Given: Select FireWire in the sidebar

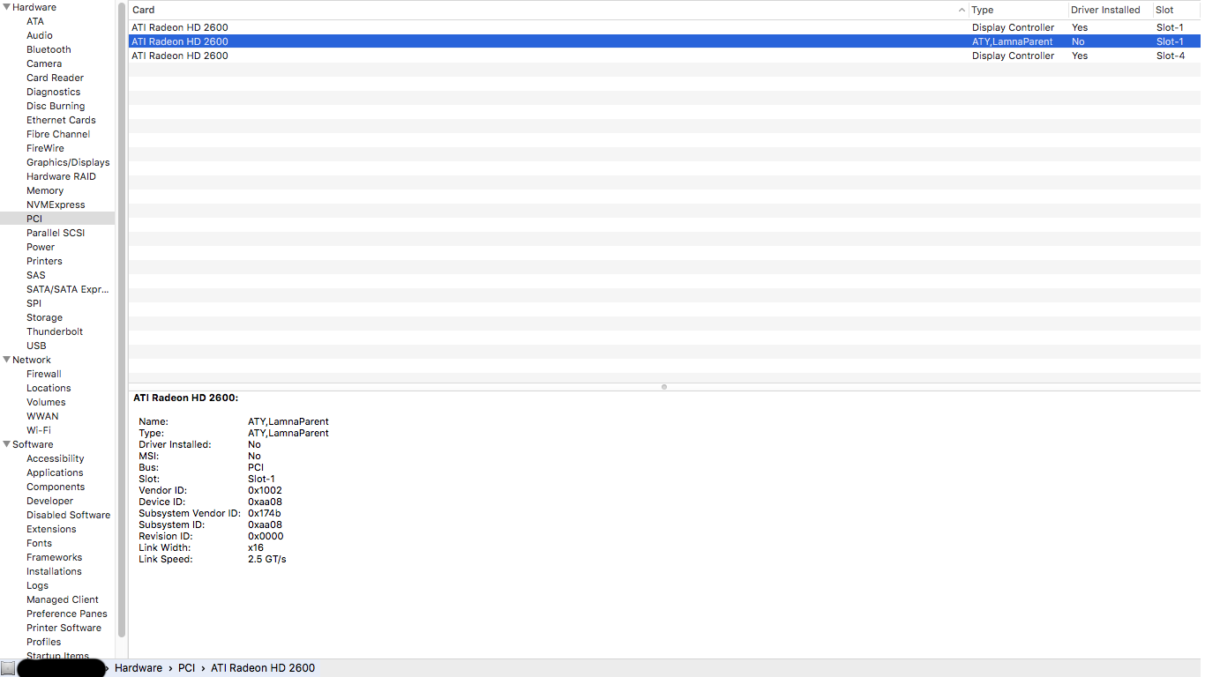Looking at the screenshot, I should tap(46, 148).
